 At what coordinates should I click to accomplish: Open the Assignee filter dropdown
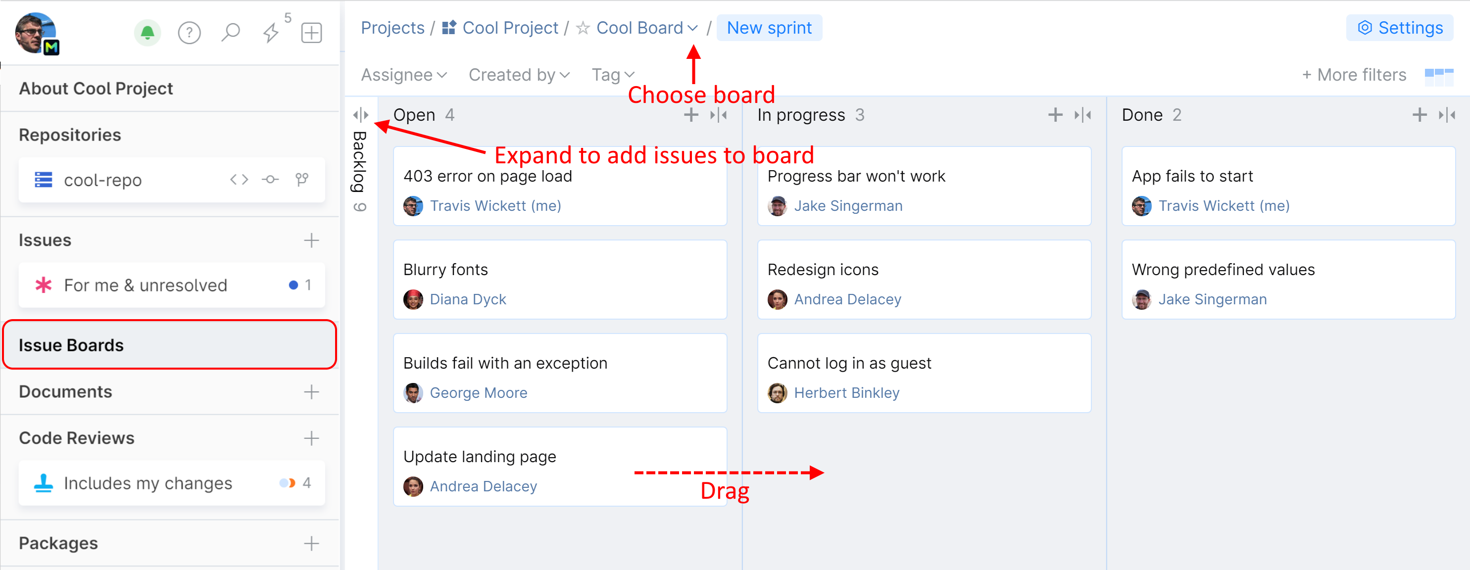click(x=403, y=75)
